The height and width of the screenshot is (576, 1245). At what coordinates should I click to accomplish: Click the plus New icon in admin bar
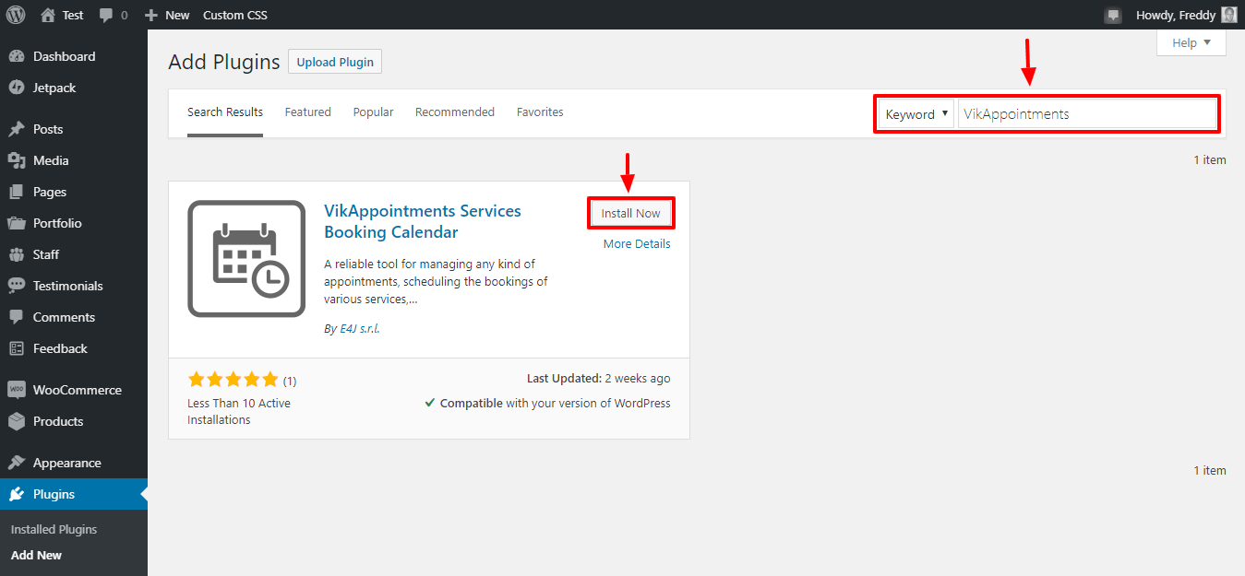[152, 15]
